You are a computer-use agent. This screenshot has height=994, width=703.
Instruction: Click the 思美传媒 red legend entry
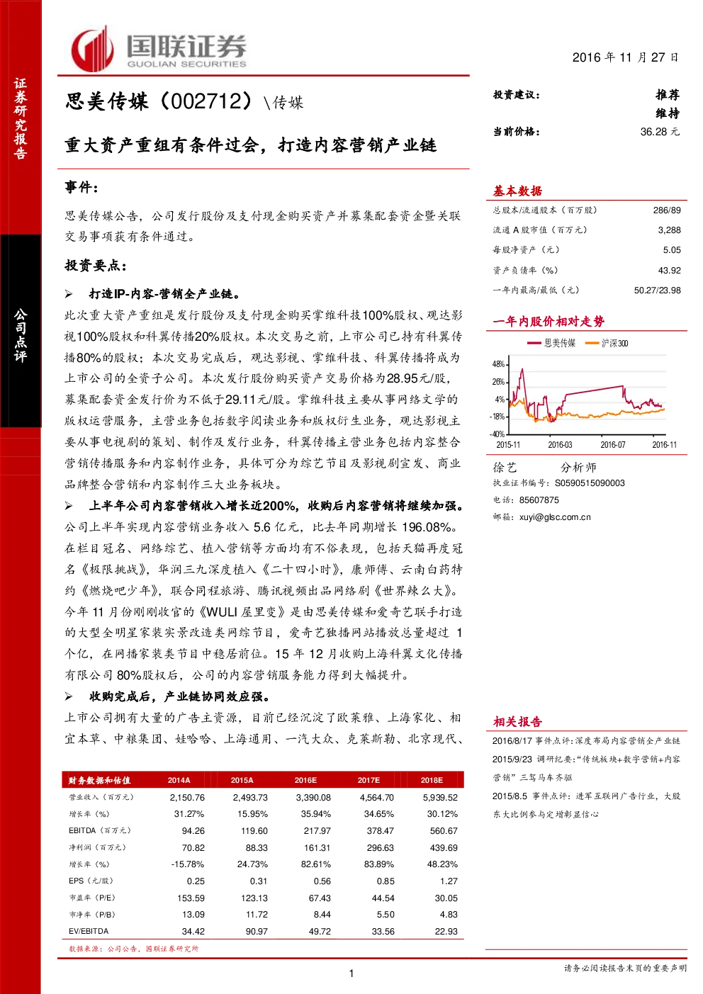[551, 343]
